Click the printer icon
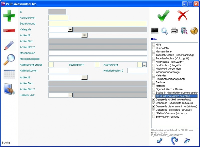Viewport: 200px width, 147px height. coord(174,31)
